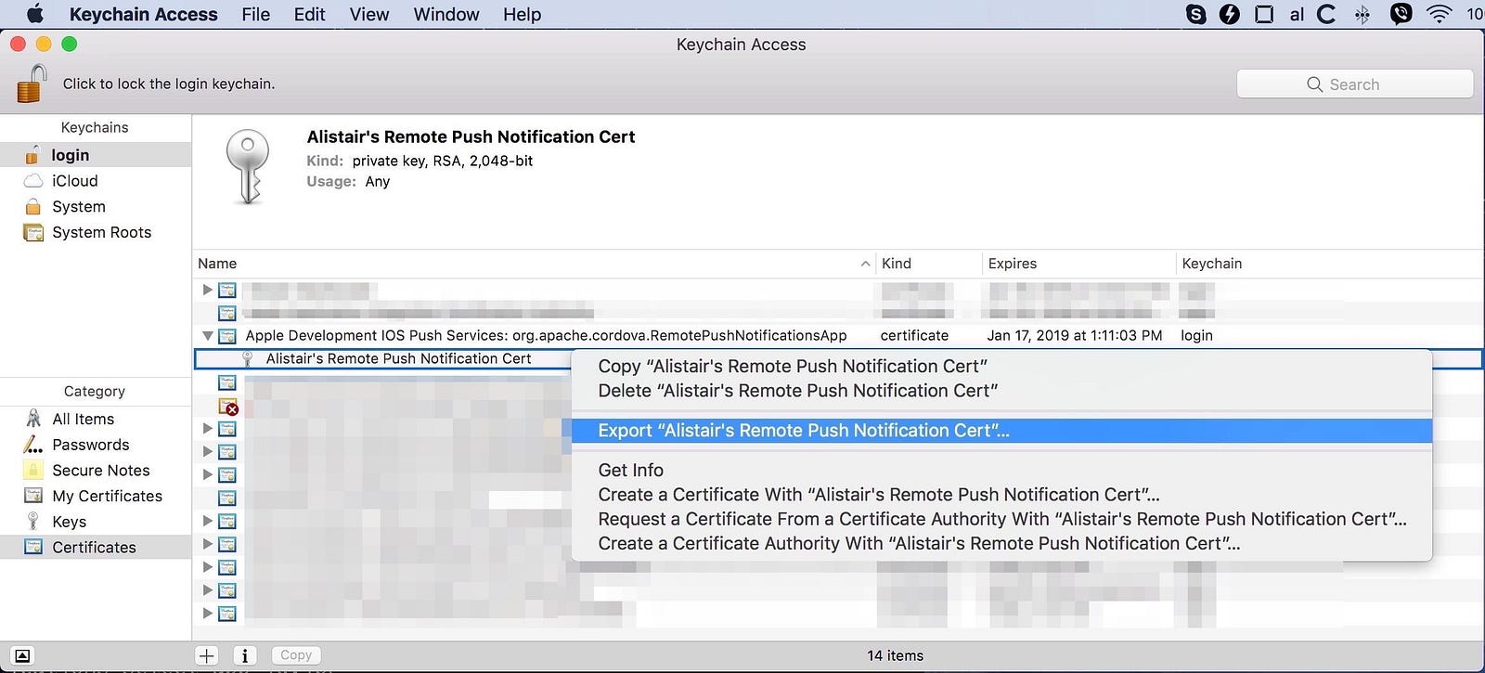Select the System Roots keychain

point(96,232)
